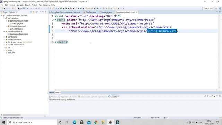Viewport: 222px width, 125px height.
Task: Collapse the com.kkhindigyan.org package
Action: point(6,26)
